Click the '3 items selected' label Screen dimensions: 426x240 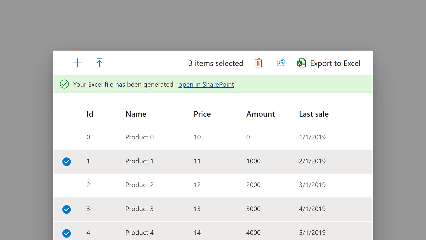click(216, 64)
